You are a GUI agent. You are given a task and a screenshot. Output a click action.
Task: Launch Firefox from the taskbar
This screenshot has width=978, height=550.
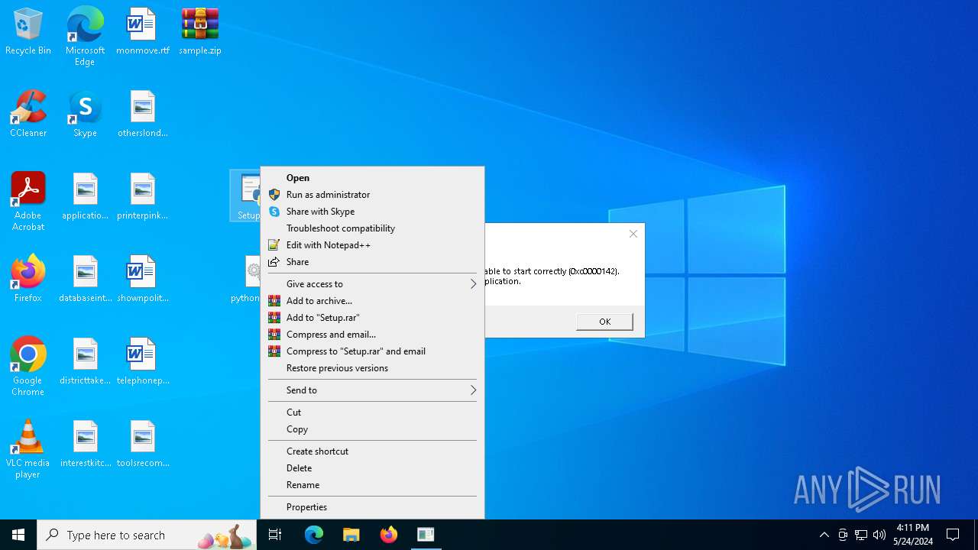point(389,535)
